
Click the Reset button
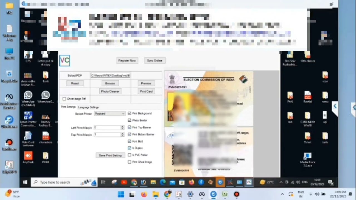75,83
